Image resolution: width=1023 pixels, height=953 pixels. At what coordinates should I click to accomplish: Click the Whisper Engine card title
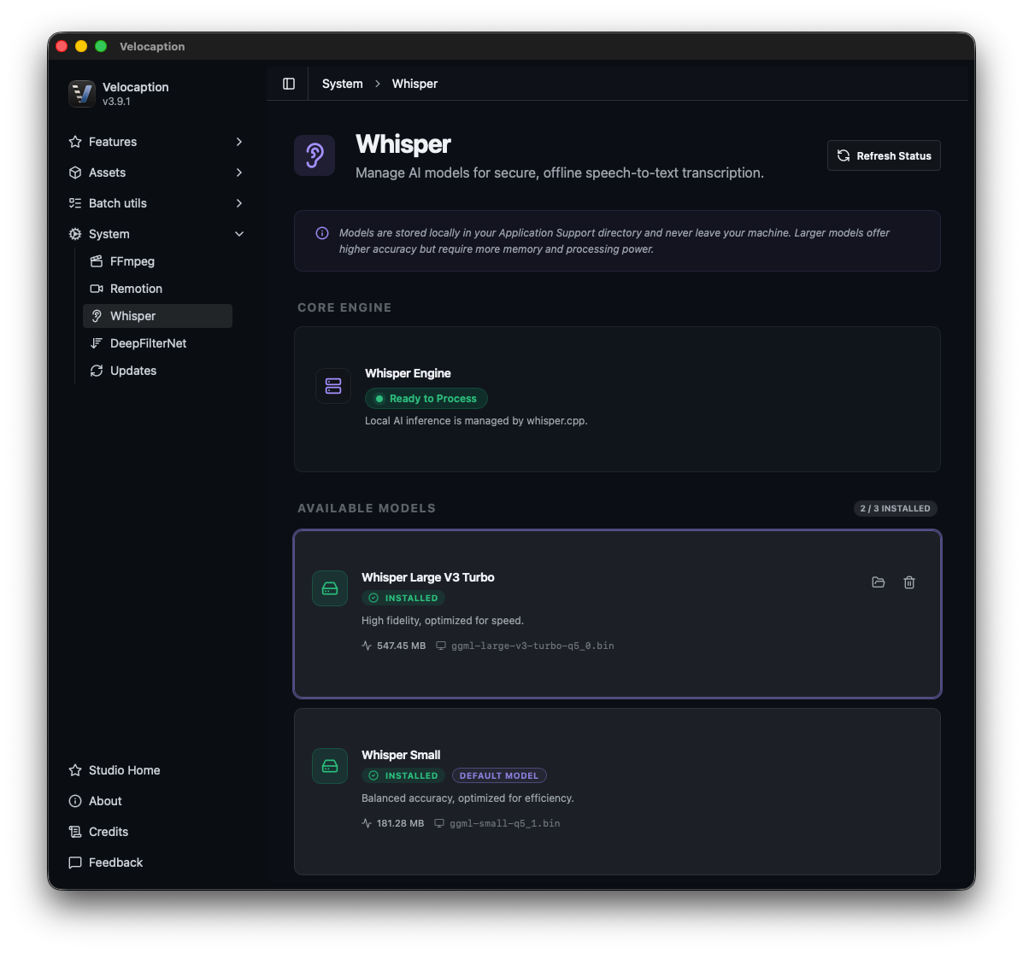pyautogui.click(x=408, y=373)
